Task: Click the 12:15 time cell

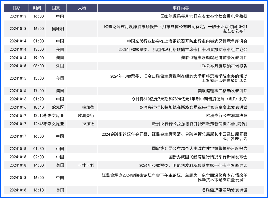Action: (39, 116)
